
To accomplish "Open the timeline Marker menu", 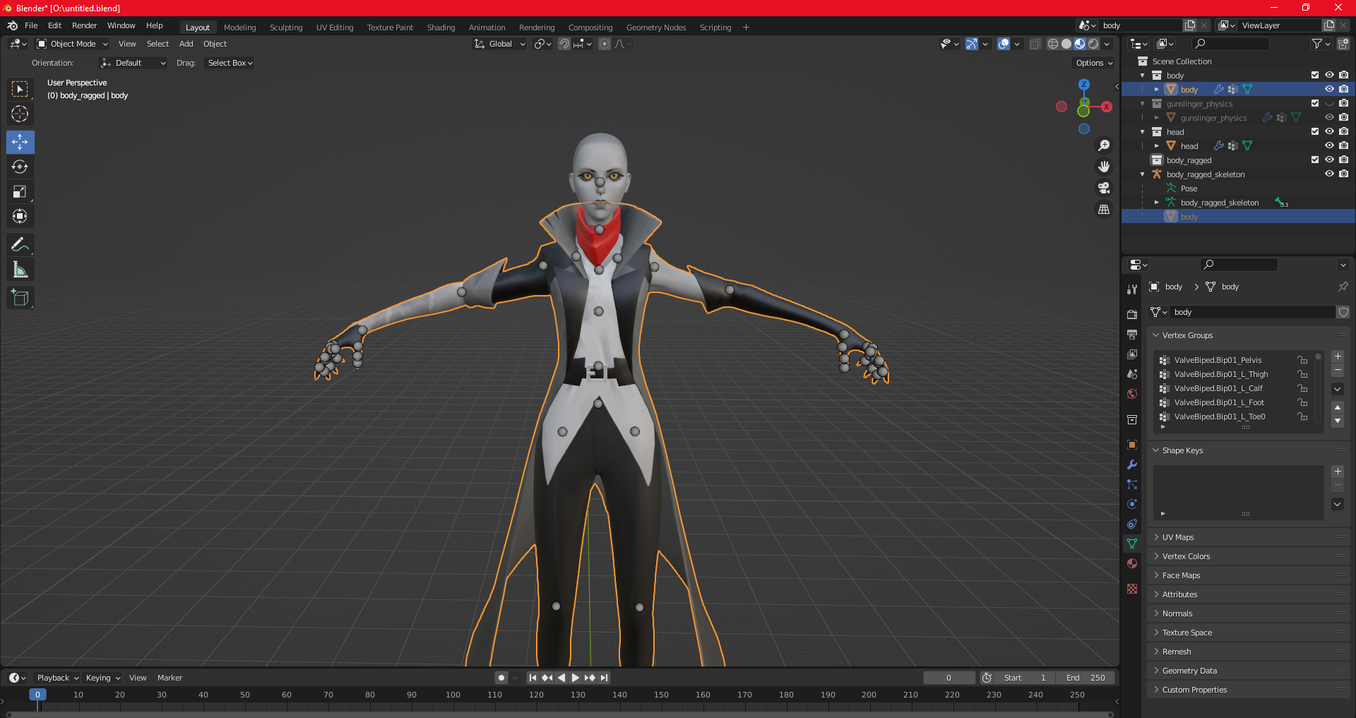I will click(x=169, y=678).
